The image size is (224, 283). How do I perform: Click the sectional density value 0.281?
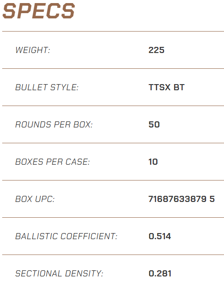(x=160, y=273)
